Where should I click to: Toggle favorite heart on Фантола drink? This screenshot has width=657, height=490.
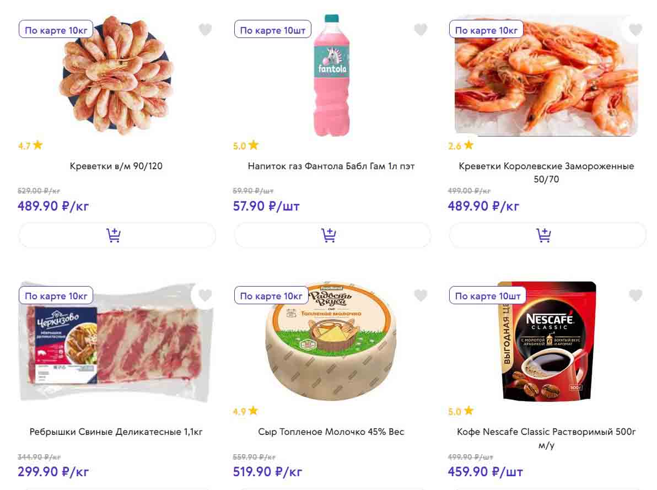point(421,30)
